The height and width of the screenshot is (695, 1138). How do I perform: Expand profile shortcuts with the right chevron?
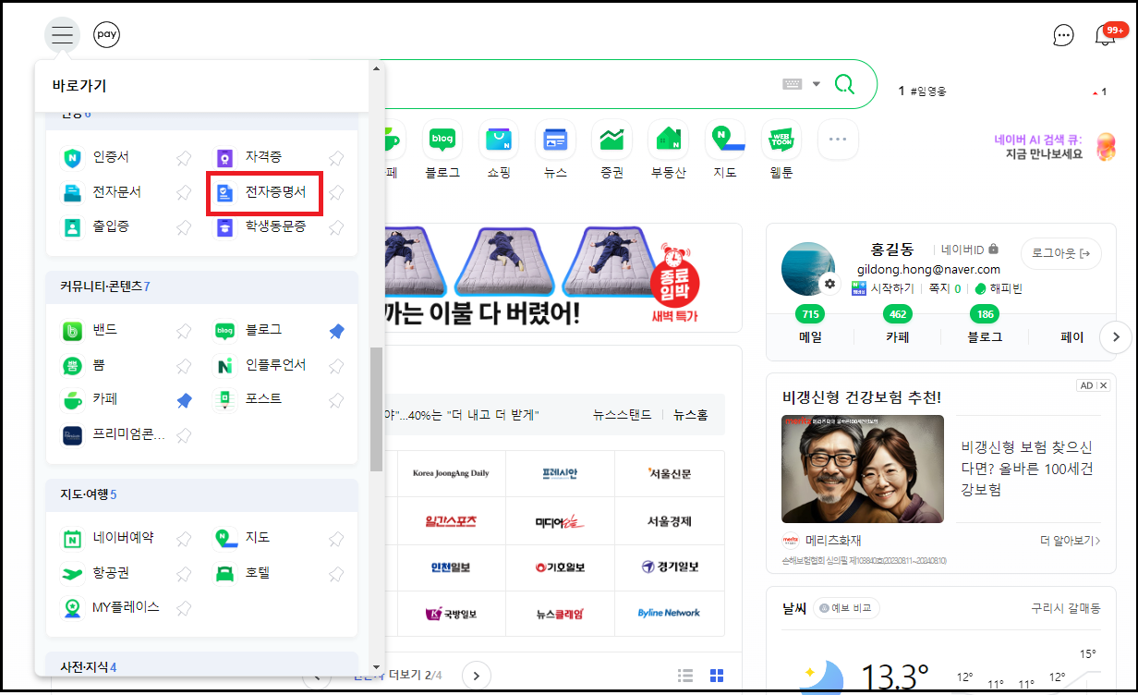point(1116,336)
